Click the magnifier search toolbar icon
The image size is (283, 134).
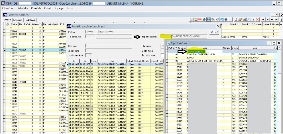click(x=249, y=19)
